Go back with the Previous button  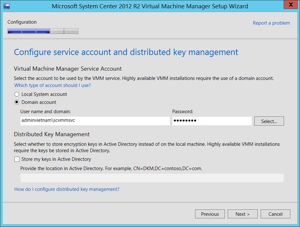pyautogui.click(x=210, y=214)
